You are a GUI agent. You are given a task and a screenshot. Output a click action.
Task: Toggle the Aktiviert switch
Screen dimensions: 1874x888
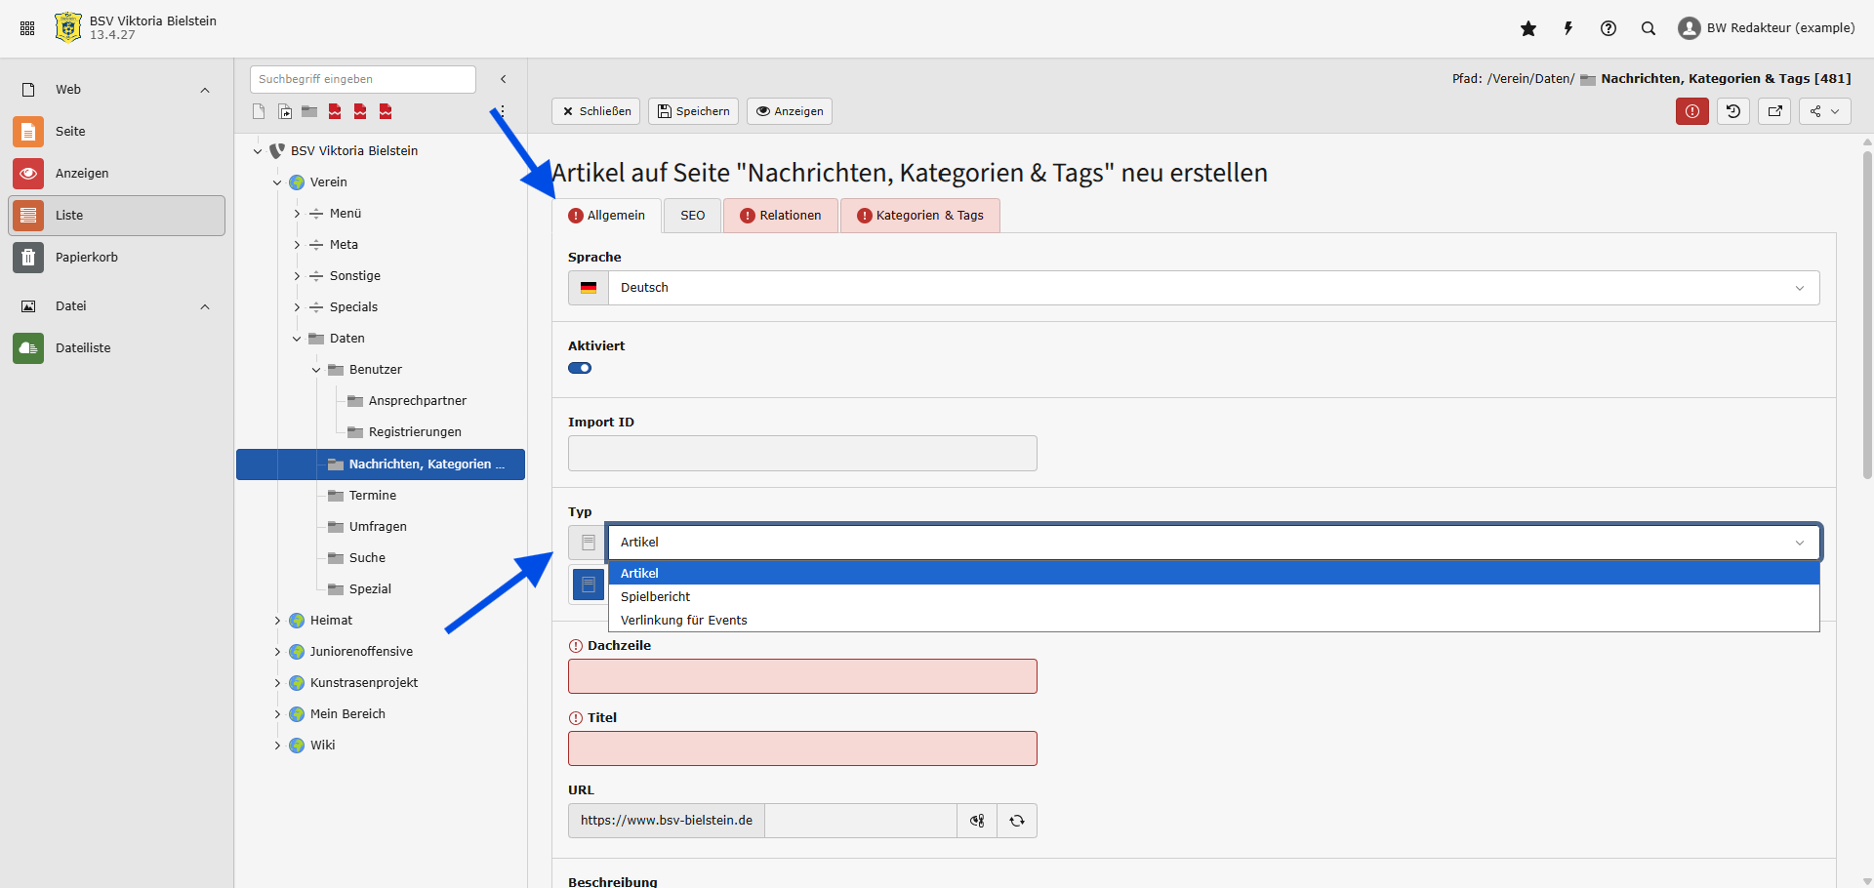click(580, 368)
